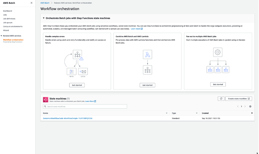
Task: Click the Batch job warning icon in error diagram
Action: [x=81, y=59]
